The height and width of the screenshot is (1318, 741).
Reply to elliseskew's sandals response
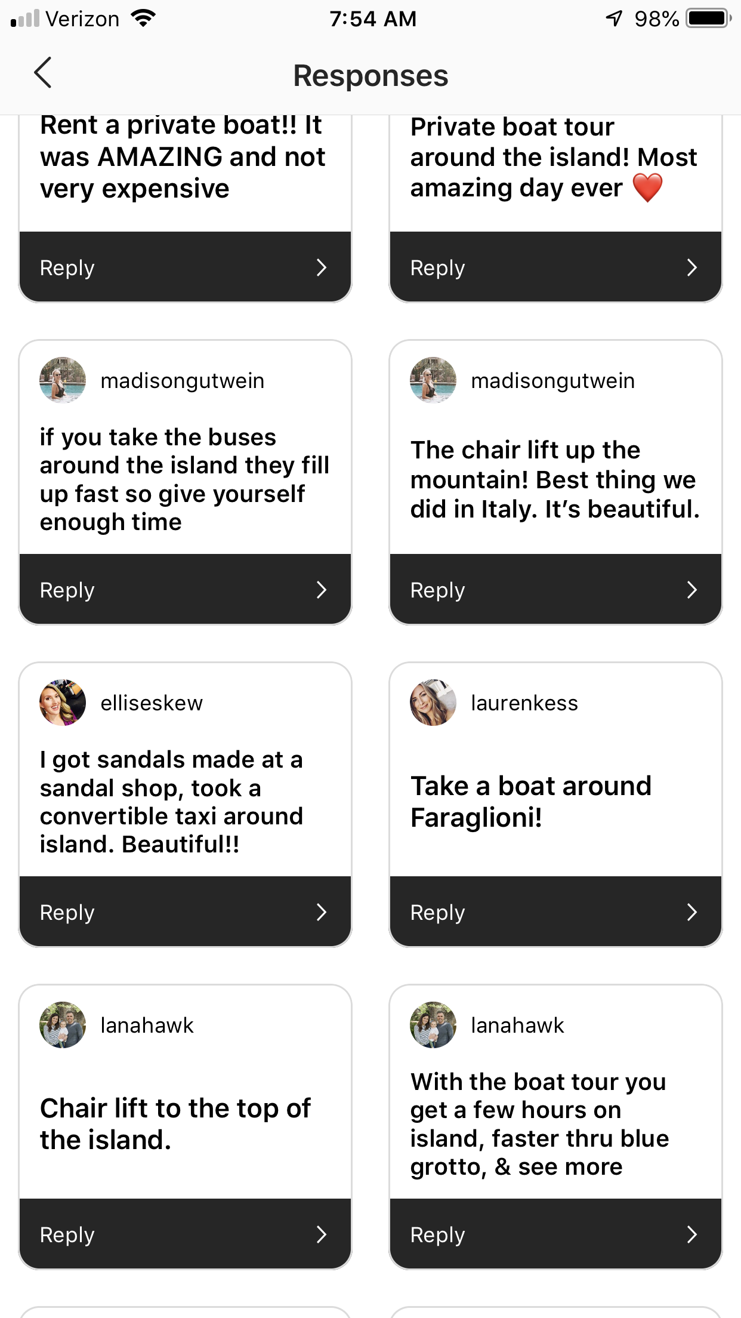pyautogui.click(x=185, y=912)
